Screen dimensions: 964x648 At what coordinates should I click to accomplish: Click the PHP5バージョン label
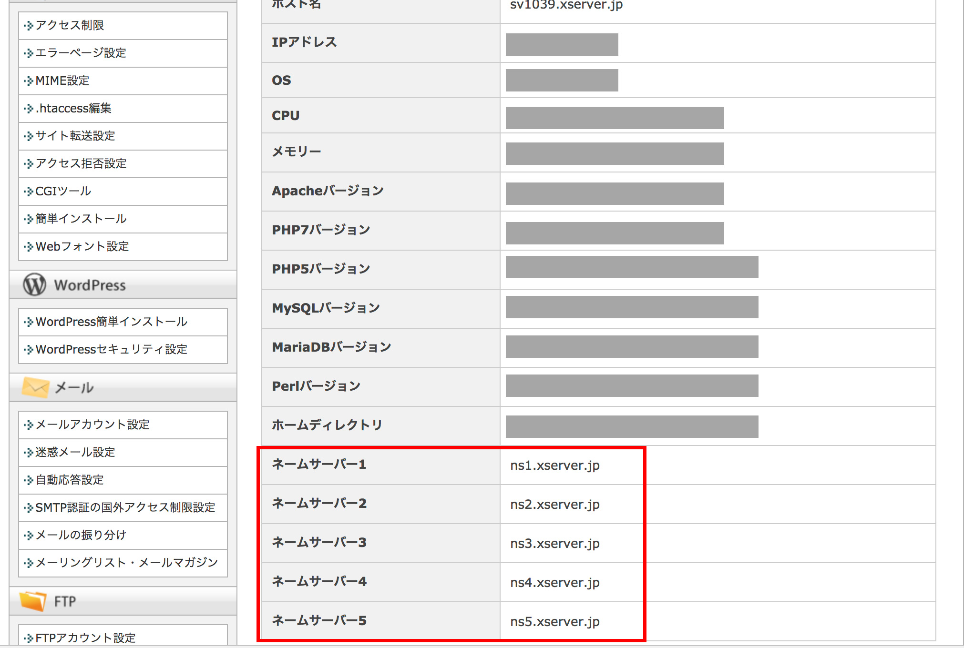click(x=321, y=269)
